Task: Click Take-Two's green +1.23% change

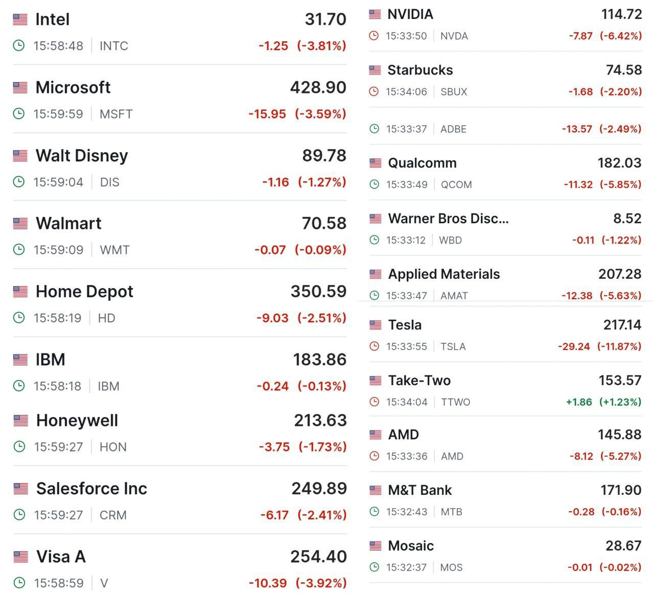Action: 620,402
